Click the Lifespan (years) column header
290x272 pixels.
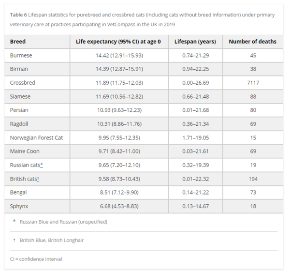point(195,42)
